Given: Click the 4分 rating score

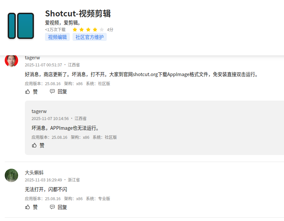Looking at the screenshot, I should (110, 30).
